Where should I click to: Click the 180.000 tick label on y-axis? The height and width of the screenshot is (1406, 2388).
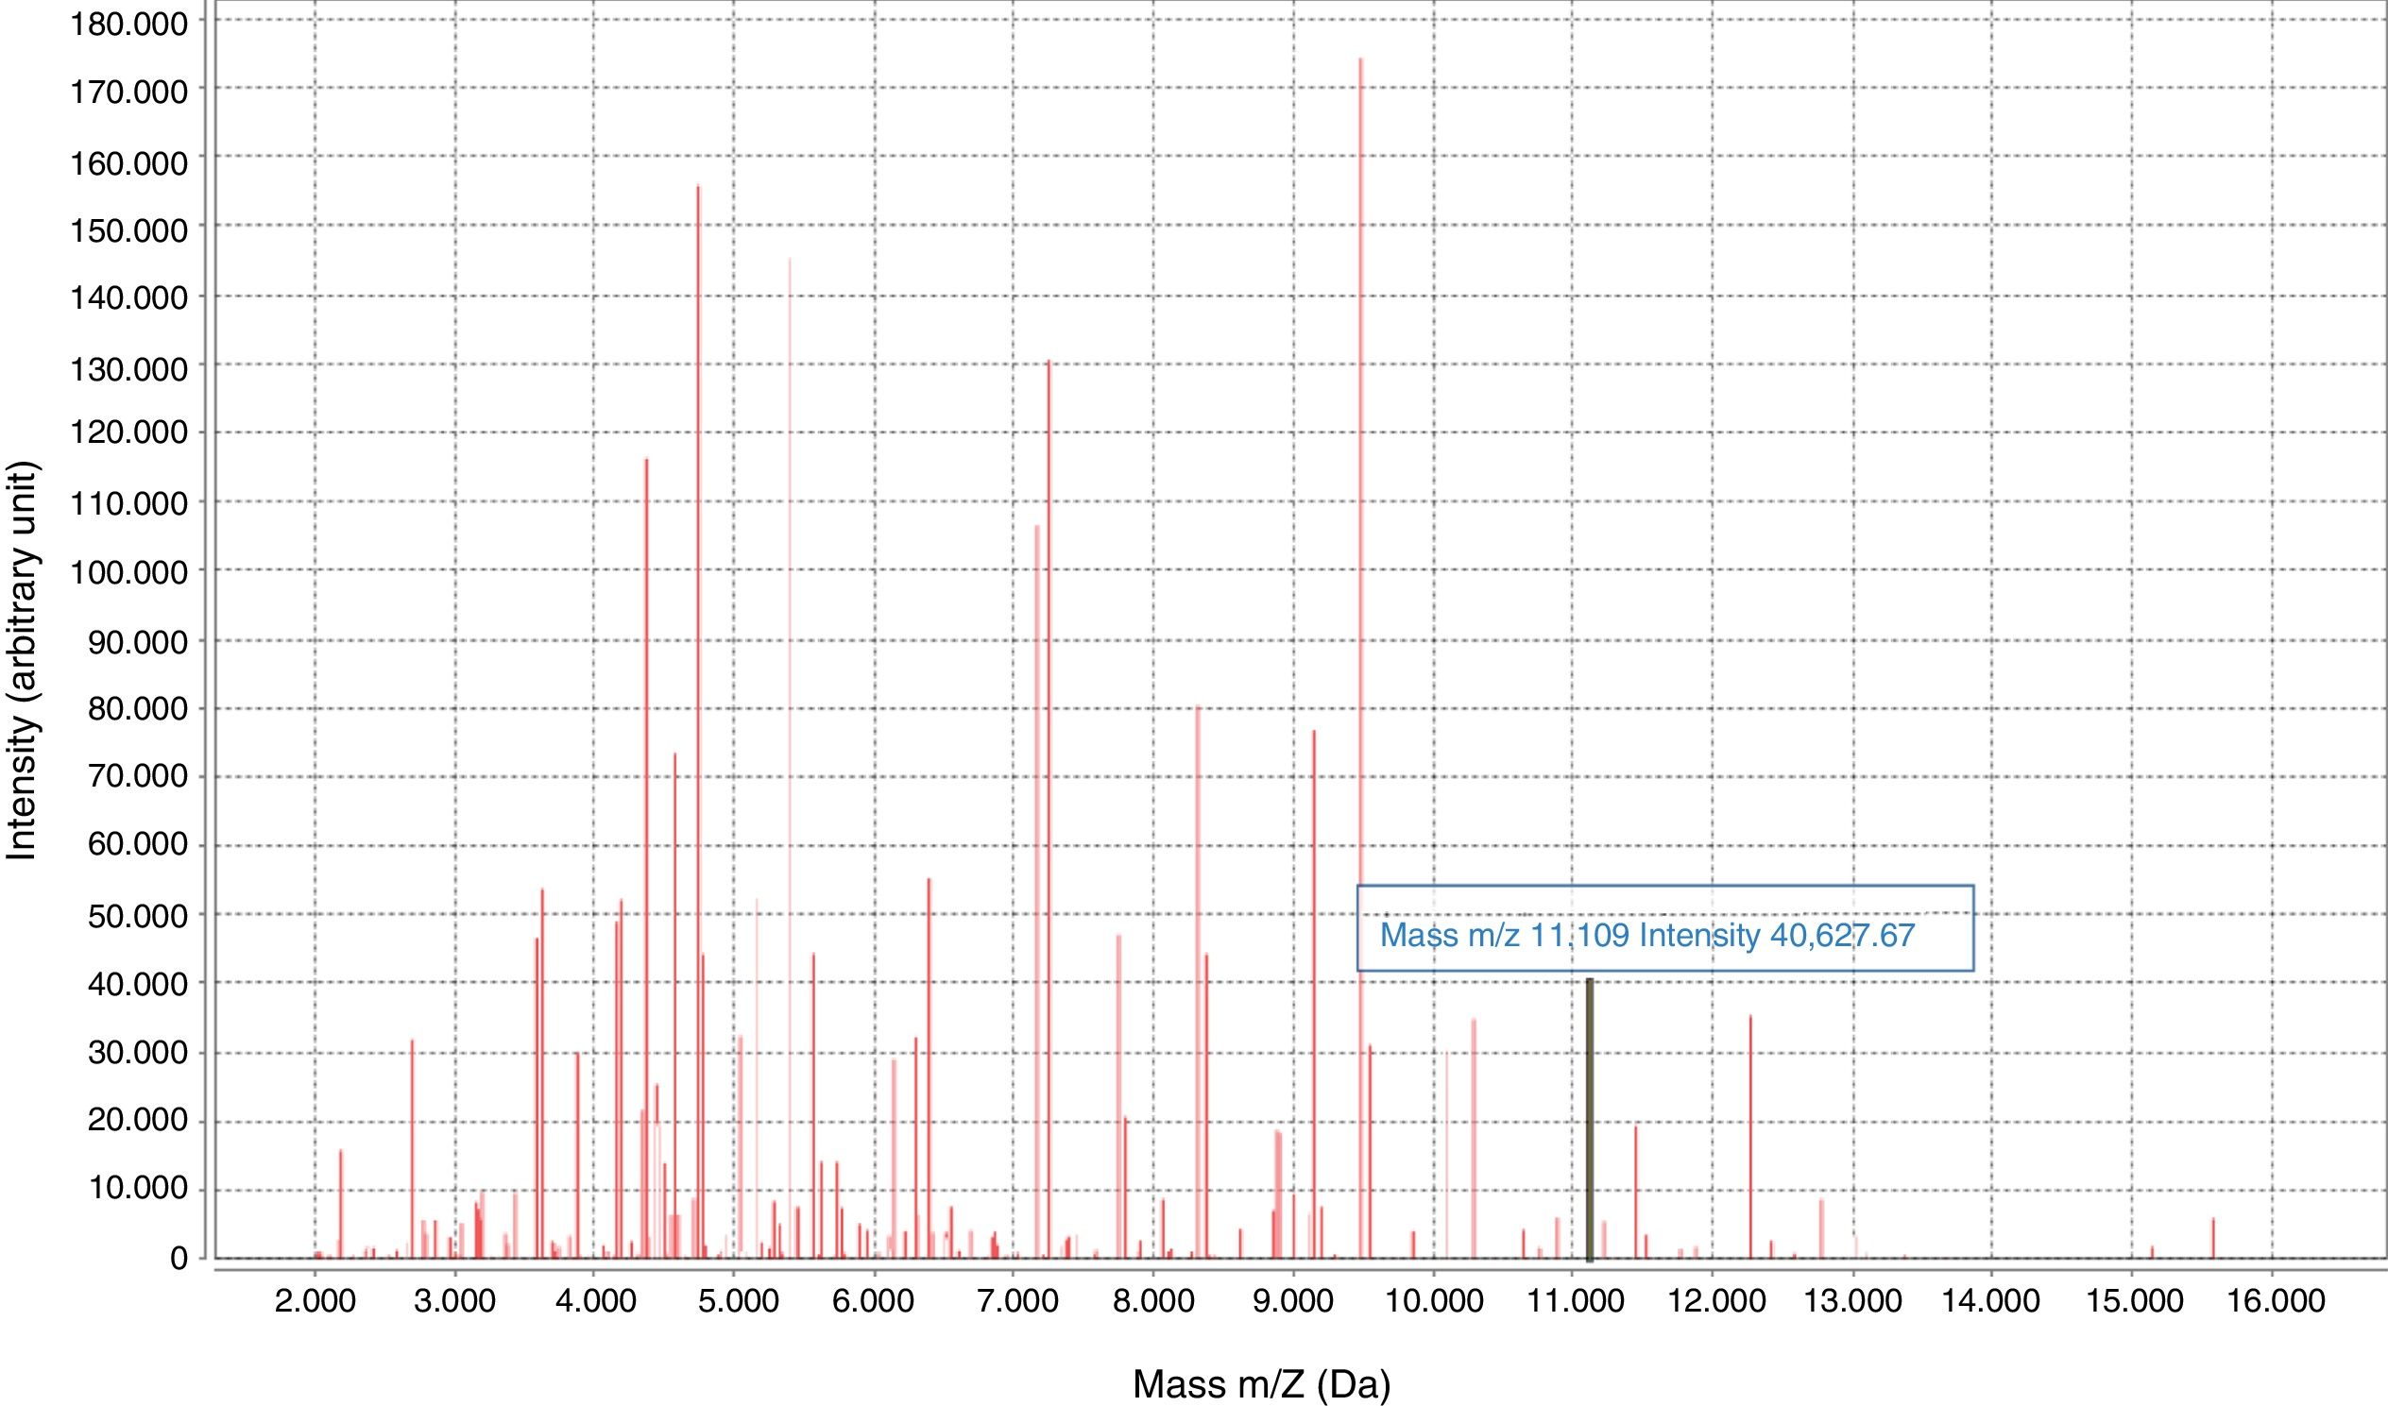[128, 25]
